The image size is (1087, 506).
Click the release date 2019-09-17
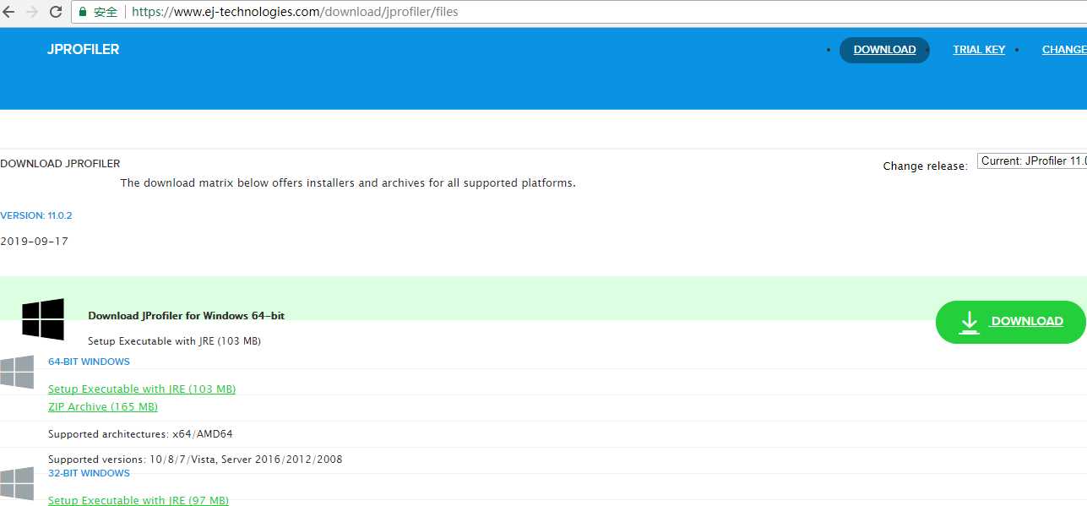pos(34,242)
